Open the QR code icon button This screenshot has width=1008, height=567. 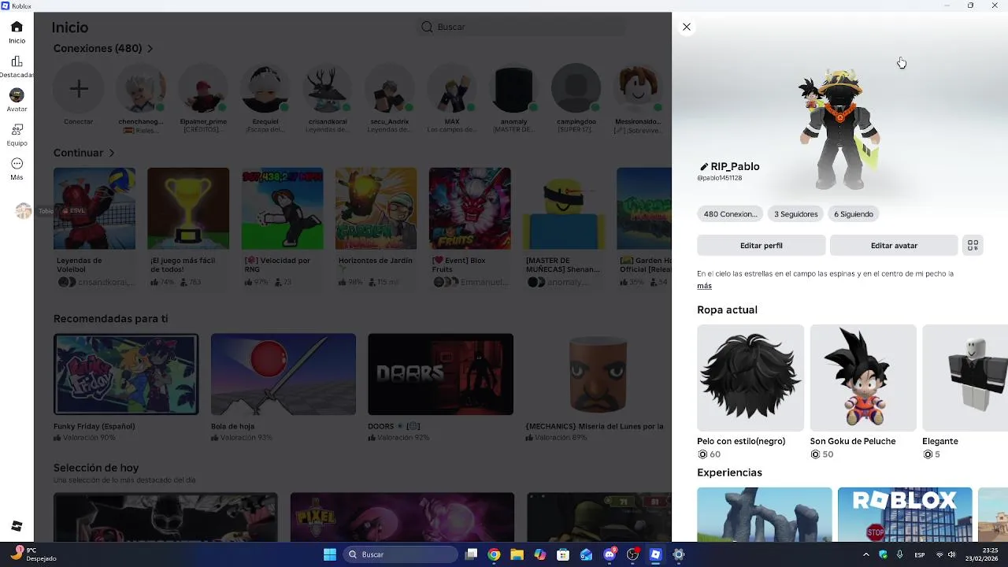973,246
